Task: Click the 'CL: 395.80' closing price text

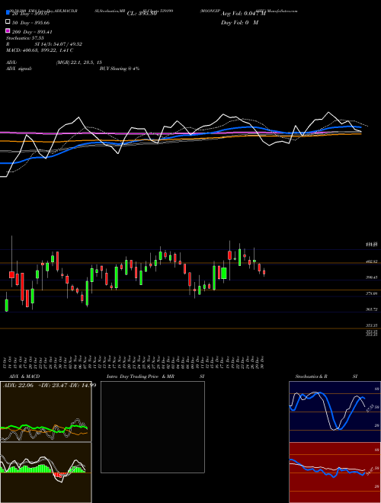Action: pyautogui.click(x=142, y=14)
